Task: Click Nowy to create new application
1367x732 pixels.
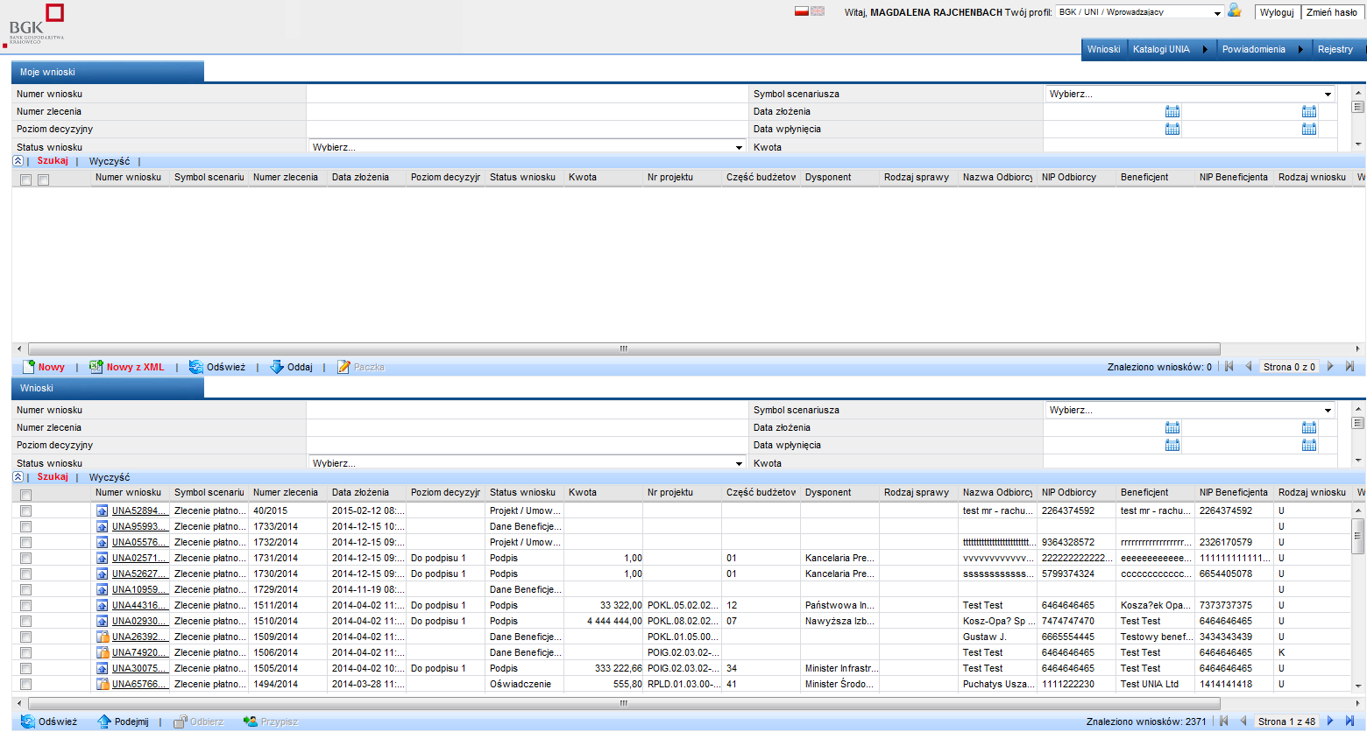Action: [44, 367]
